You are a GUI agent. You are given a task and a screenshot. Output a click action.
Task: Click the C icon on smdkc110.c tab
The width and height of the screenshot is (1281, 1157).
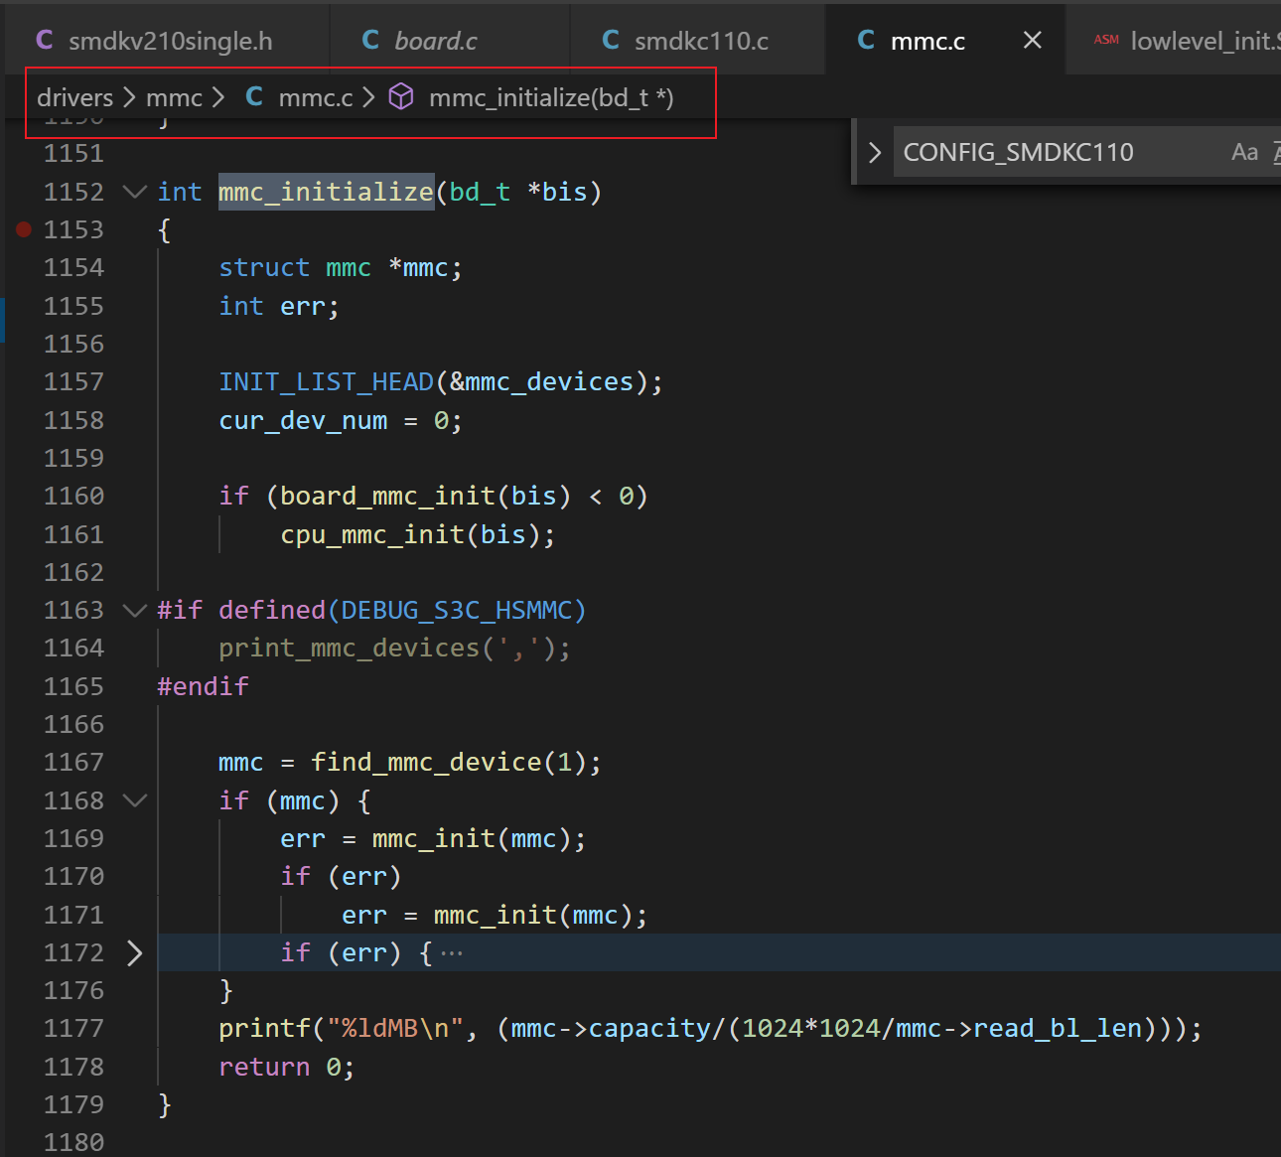pos(611,40)
